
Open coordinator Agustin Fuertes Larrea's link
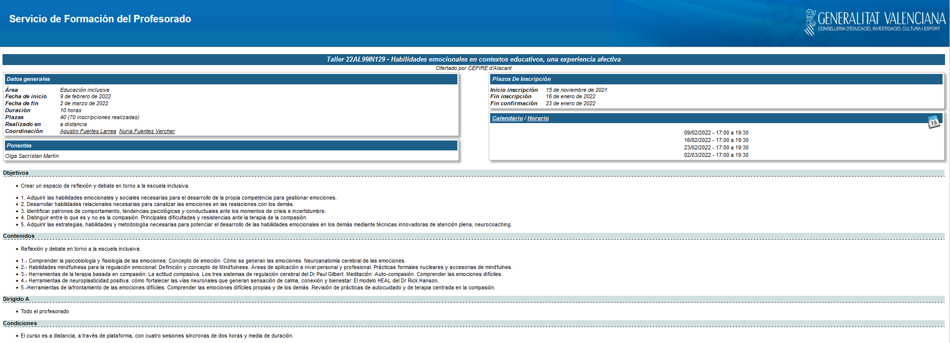pos(88,132)
